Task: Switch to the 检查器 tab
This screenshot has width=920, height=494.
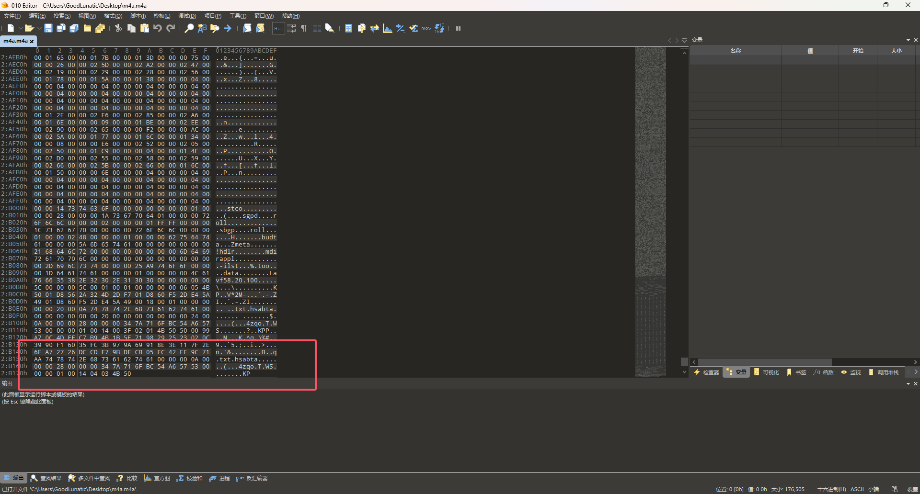Action: (x=707, y=372)
